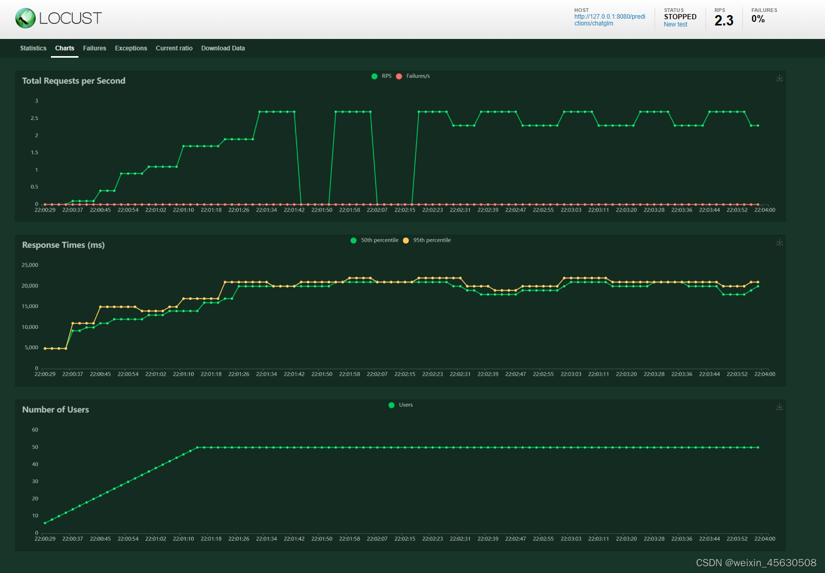Open the Statistics tab
825x573 pixels.
click(x=33, y=48)
